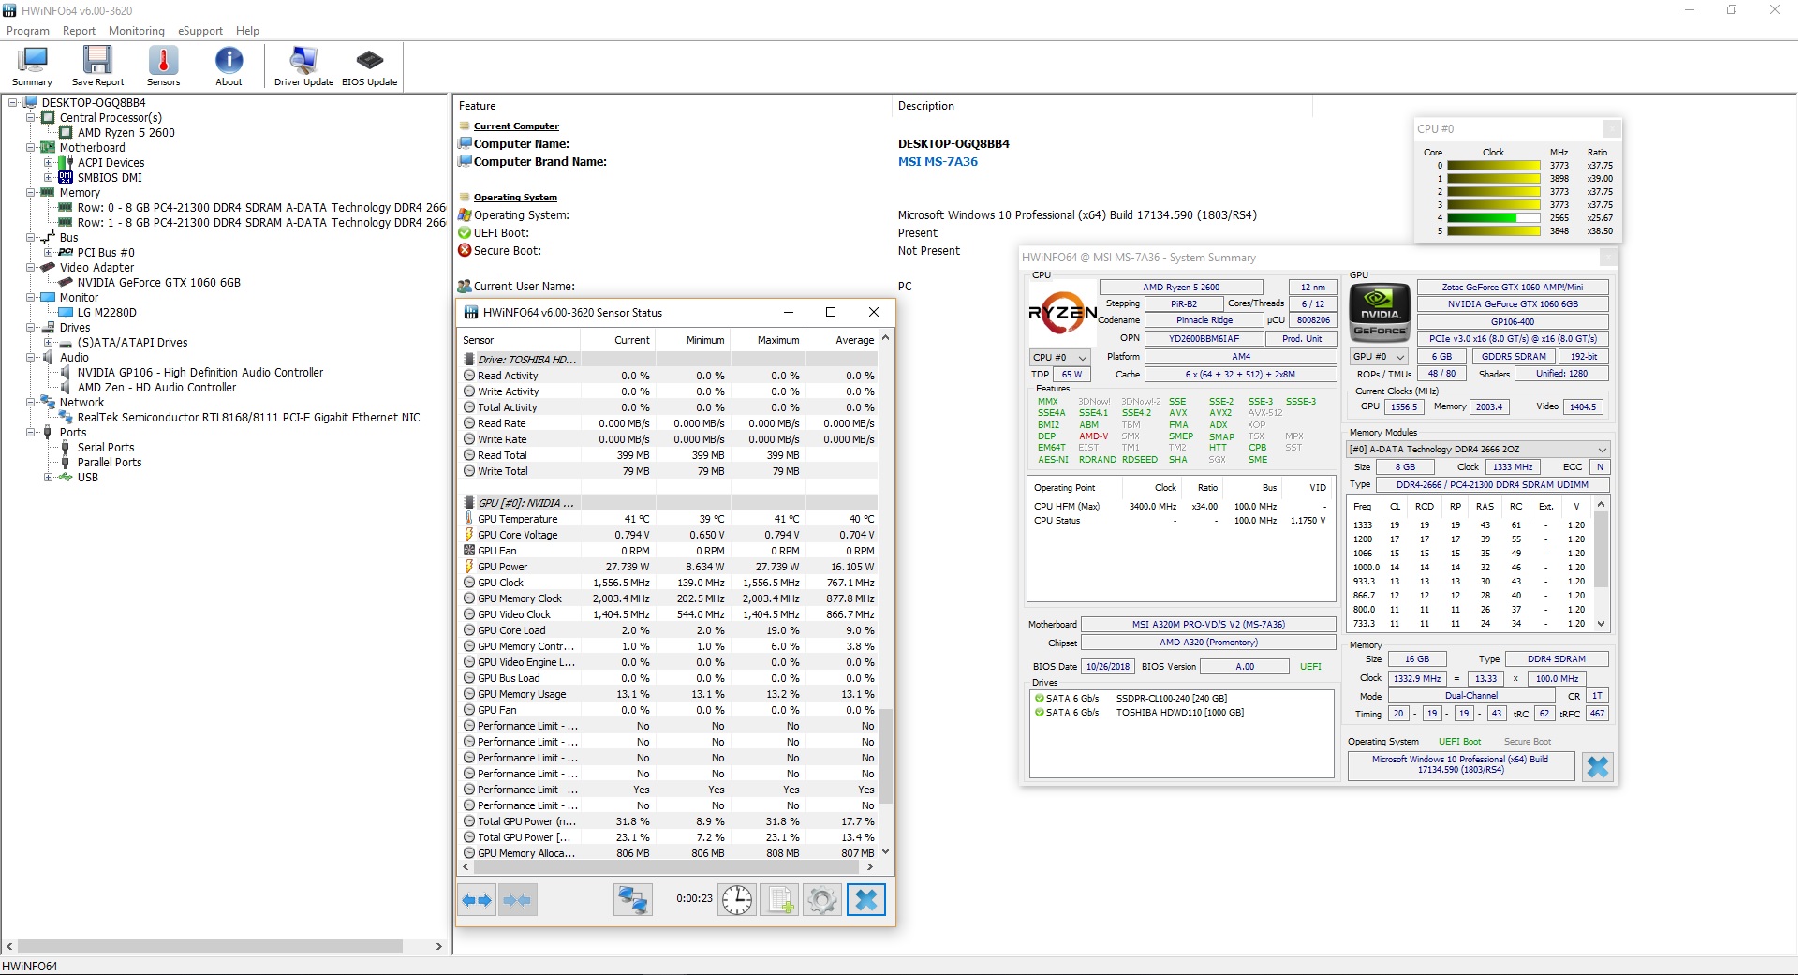Click expand-layout arrows in Sensor Status
Screen dimensions: 1803x975
point(478,900)
